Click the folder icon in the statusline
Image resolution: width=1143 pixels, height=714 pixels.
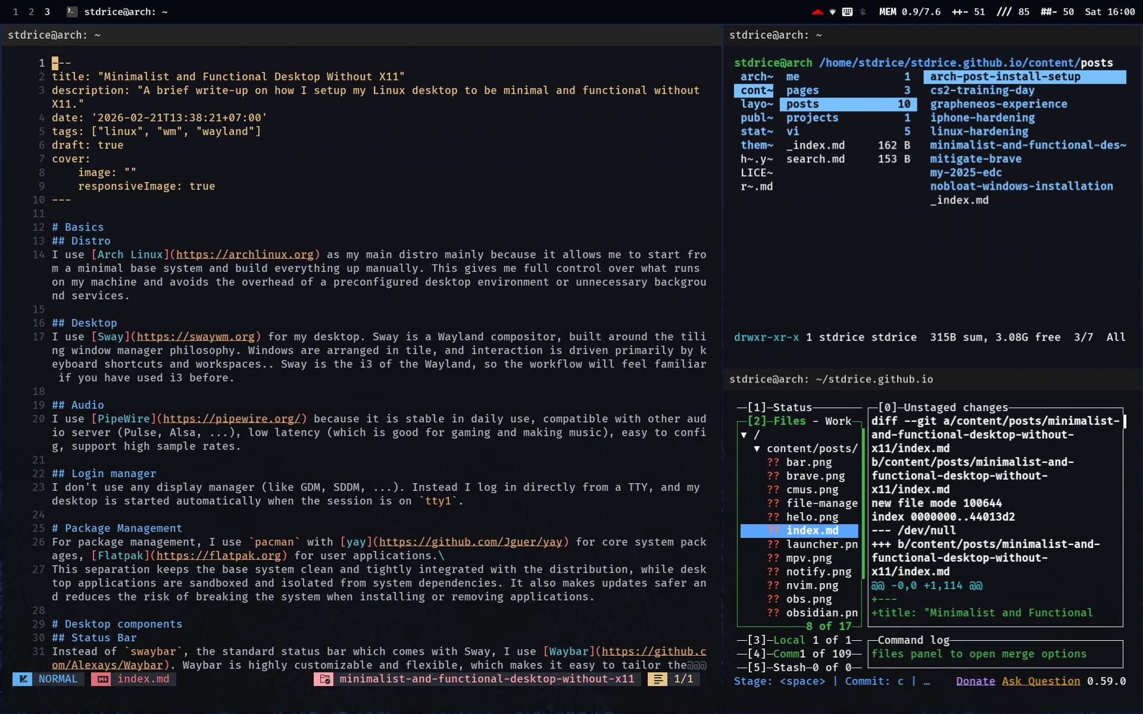325,679
